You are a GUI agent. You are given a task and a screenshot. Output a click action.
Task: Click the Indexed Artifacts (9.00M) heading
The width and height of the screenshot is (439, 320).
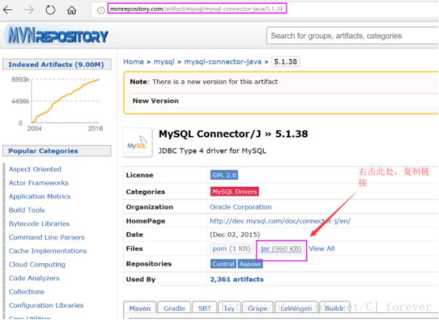(x=57, y=64)
